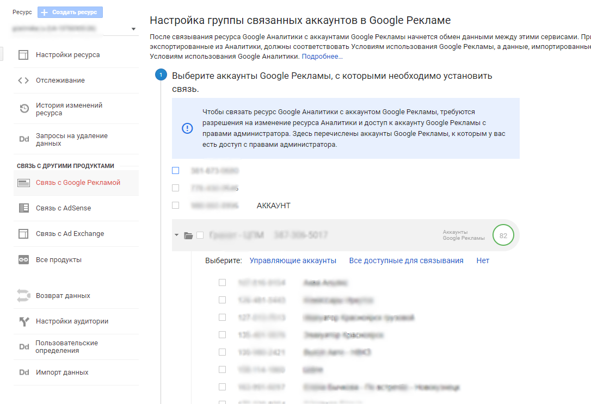Follow the Подробнее link
The height and width of the screenshot is (404, 591).
point(322,57)
